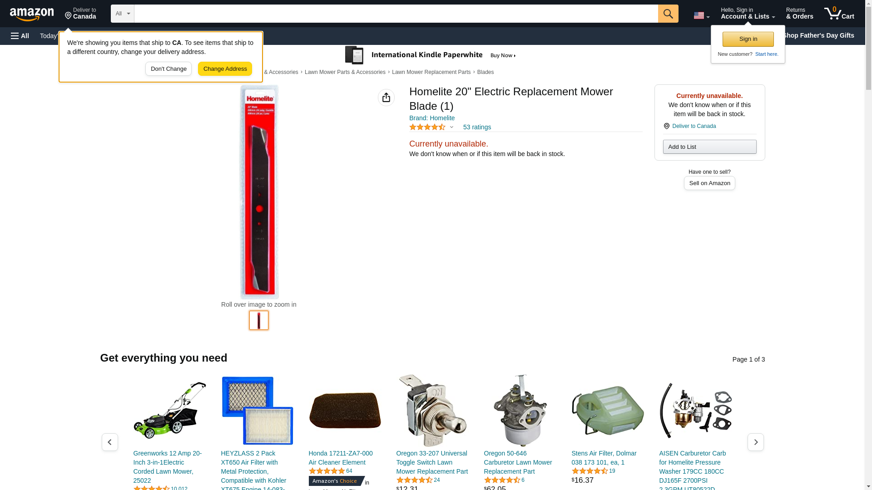The width and height of the screenshot is (872, 490).
Task: Click next arrow in product carousel
Action: coord(756,442)
